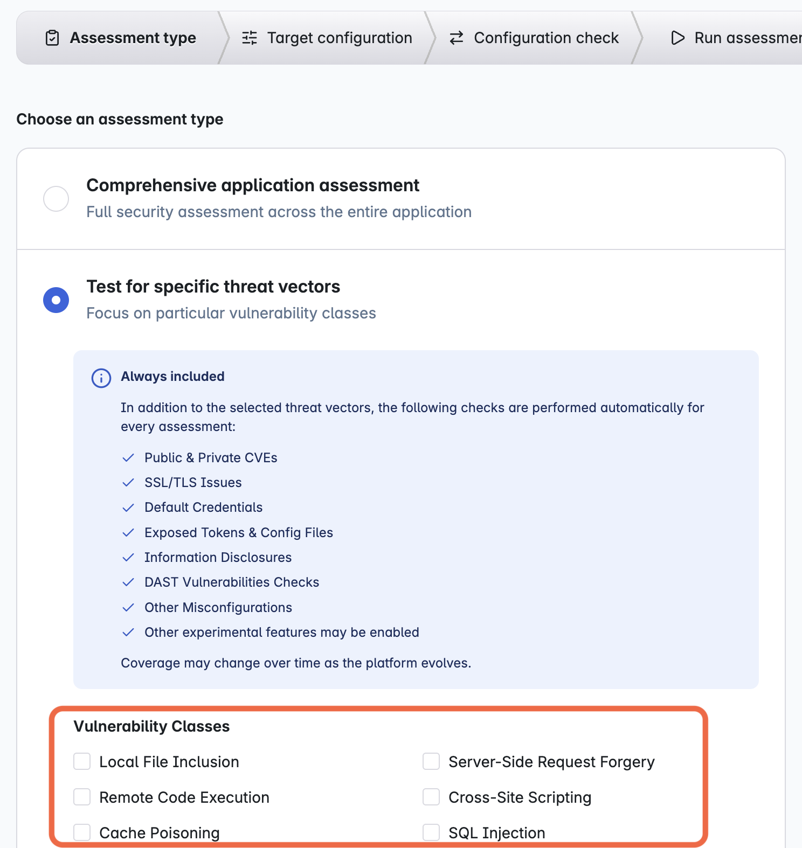The width and height of the screenshot is (802, 848).
Task: Enable the Local File Inclusion checkbox
Action: (82, 761)
